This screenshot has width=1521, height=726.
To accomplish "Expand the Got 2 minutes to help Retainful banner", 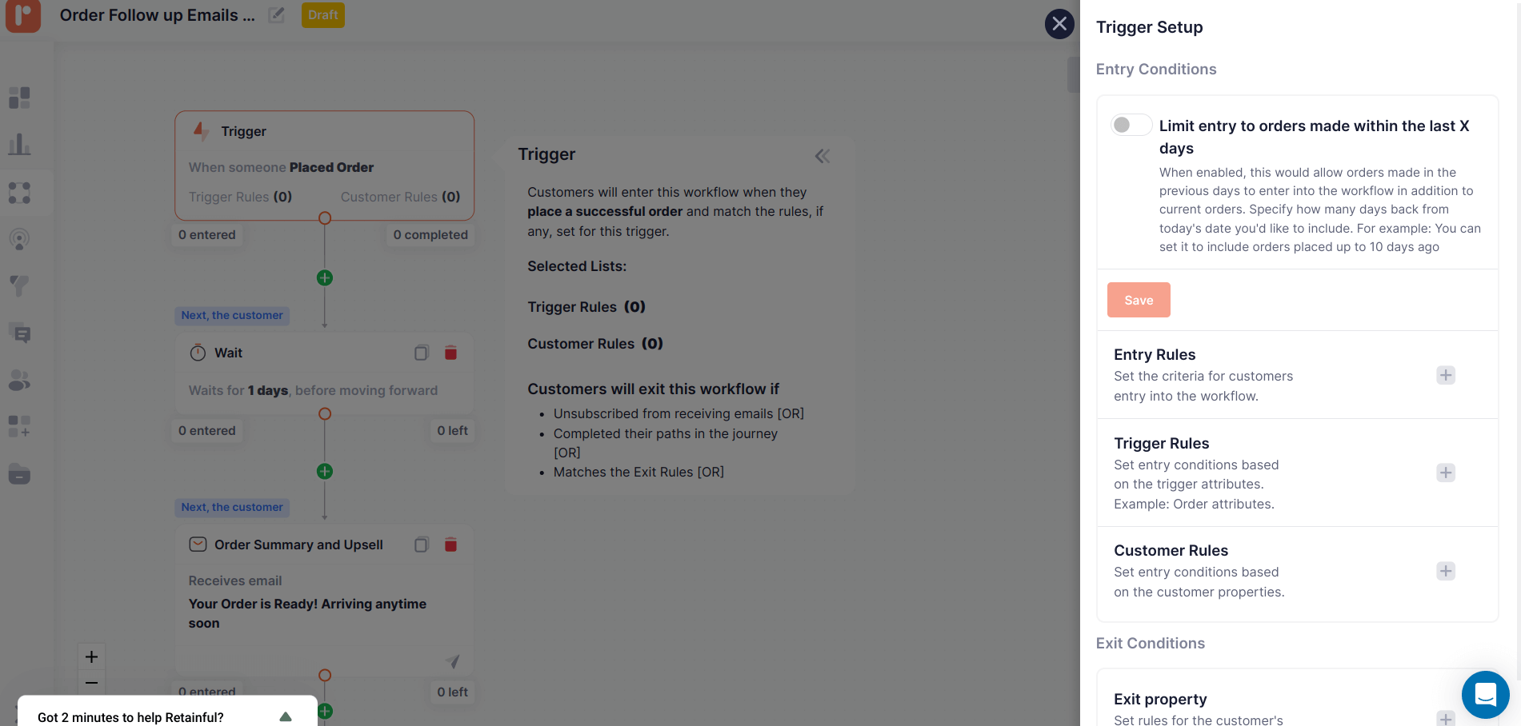I will [x=285, y=716].
